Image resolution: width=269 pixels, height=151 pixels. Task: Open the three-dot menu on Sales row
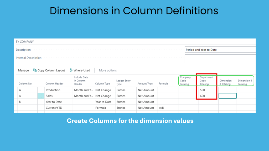(41, 96)
